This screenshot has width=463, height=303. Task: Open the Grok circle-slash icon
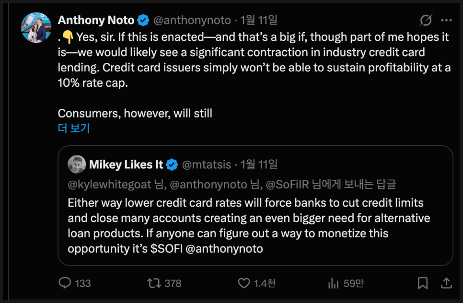pos(426,21)
